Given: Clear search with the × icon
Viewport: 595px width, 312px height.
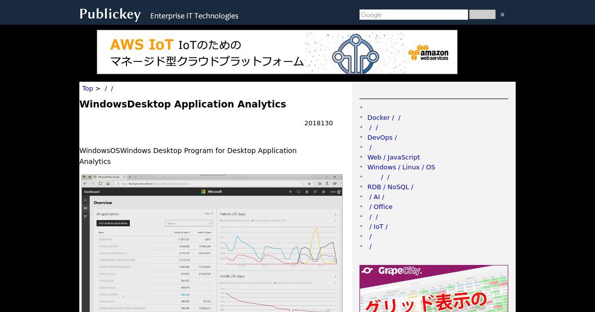Looking at the screenshot, I should coord(502,15).
